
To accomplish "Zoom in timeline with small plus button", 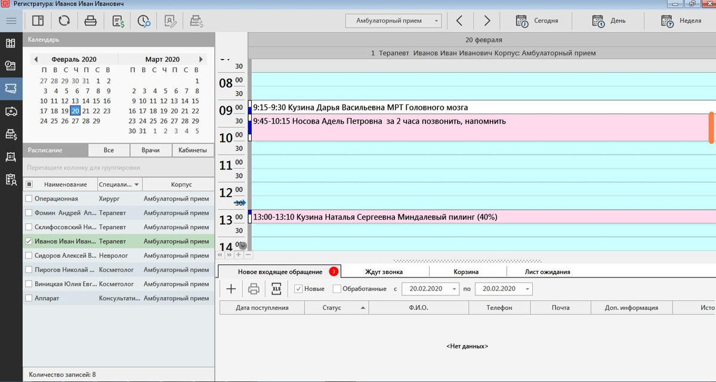I will pyautogui.click(x=239, y=255).
